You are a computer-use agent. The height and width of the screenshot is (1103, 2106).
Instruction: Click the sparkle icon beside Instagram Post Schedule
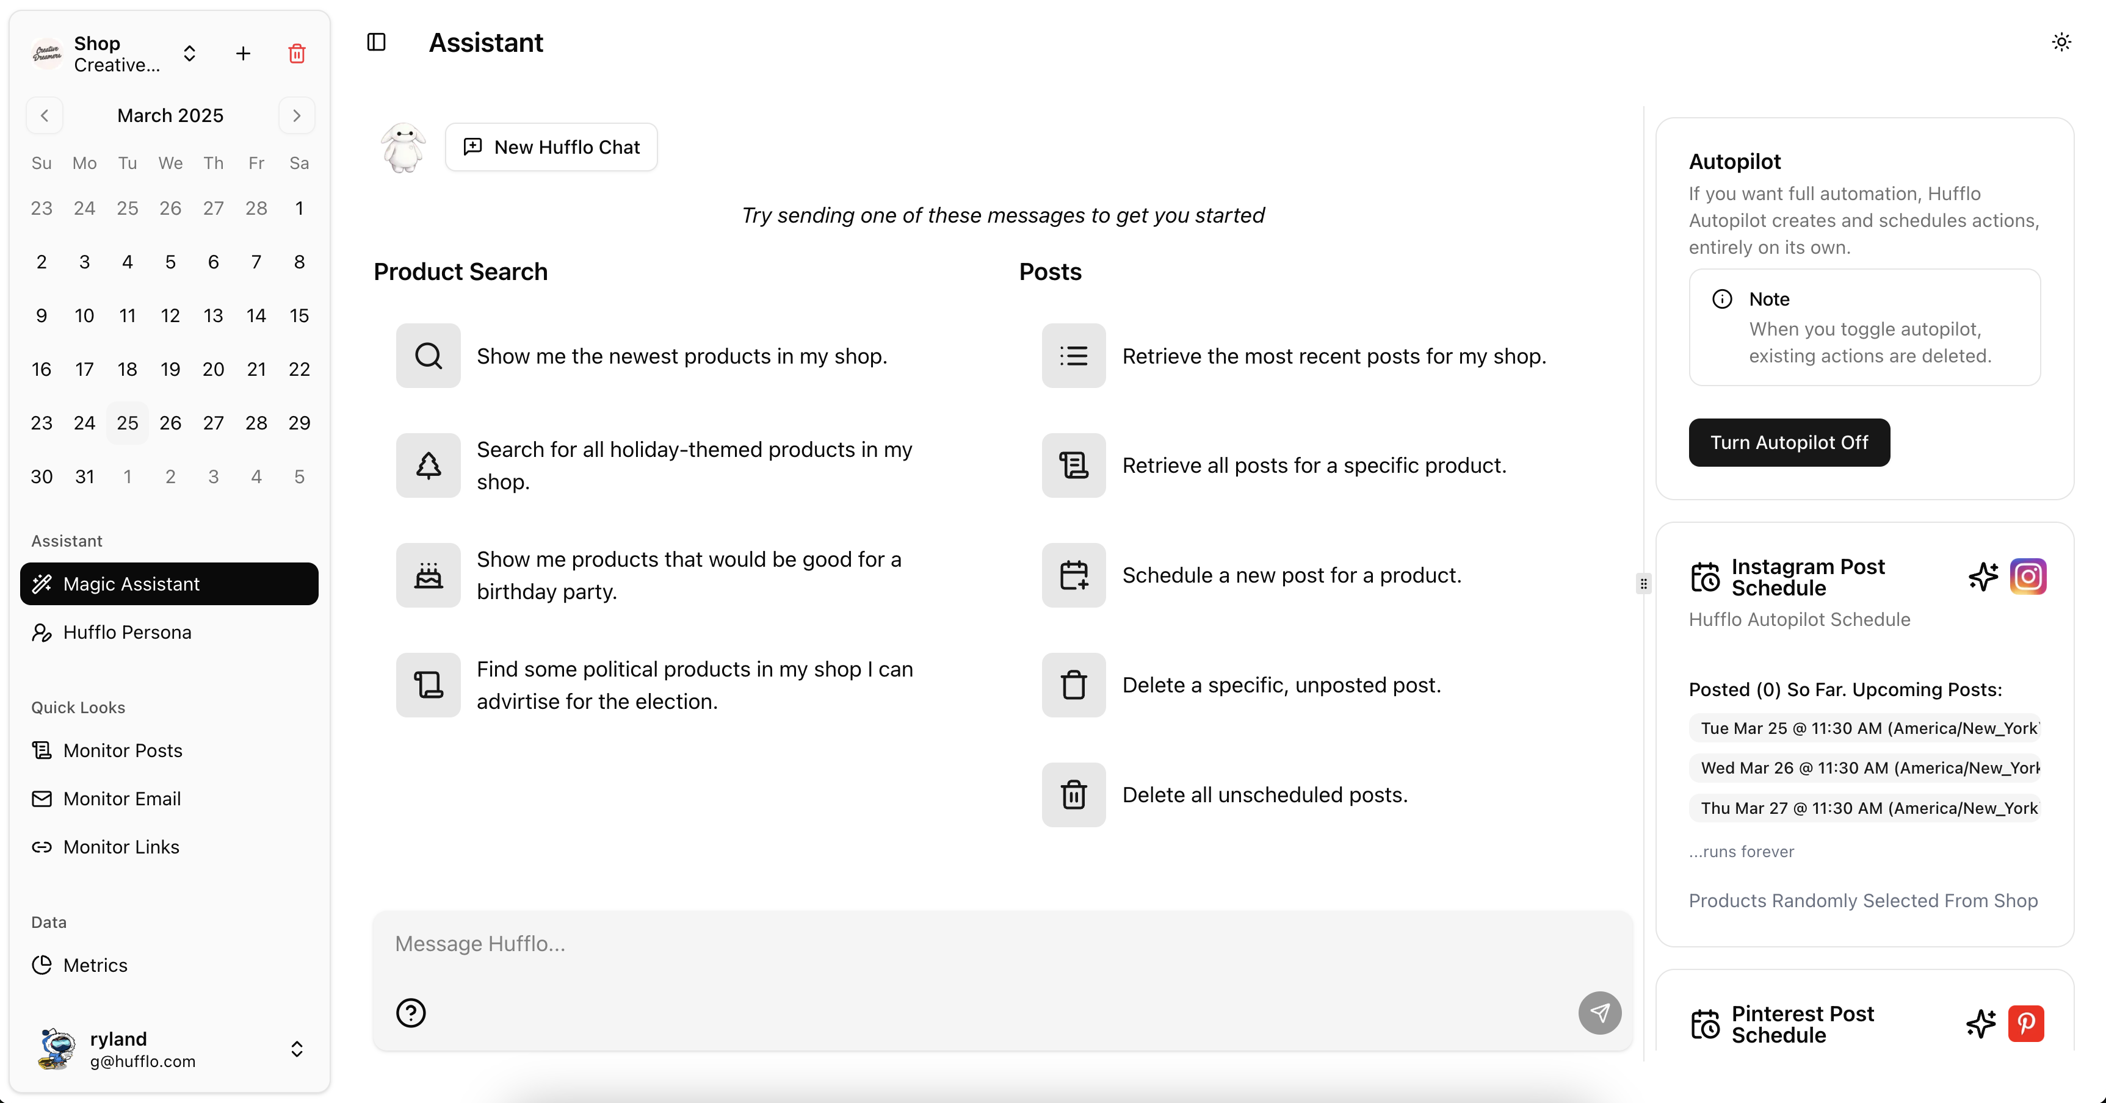(1983, 577)
